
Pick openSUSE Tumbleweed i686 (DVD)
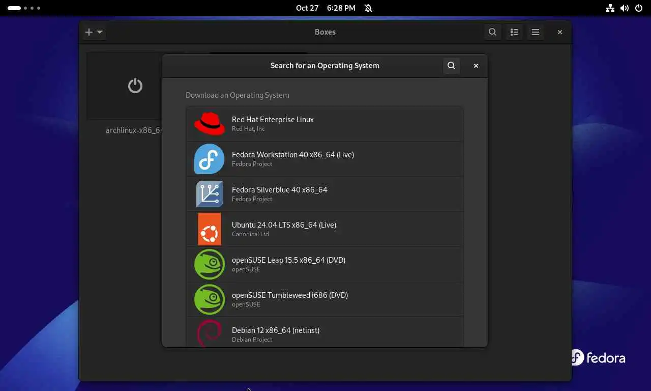[324, 299]
